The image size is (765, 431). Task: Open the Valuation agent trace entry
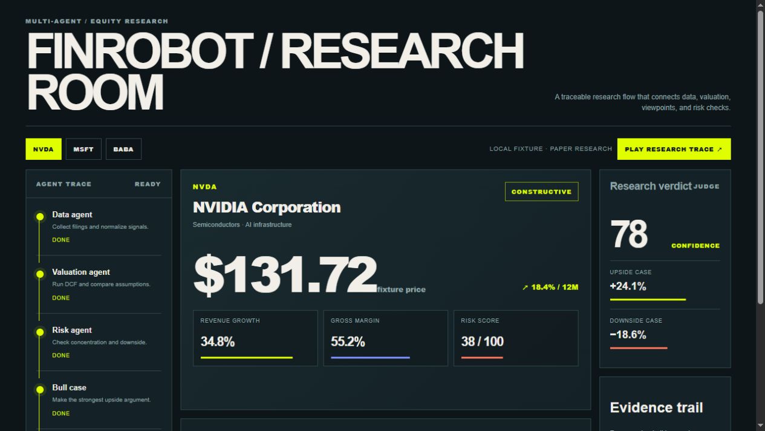click(x=99, y=285)
